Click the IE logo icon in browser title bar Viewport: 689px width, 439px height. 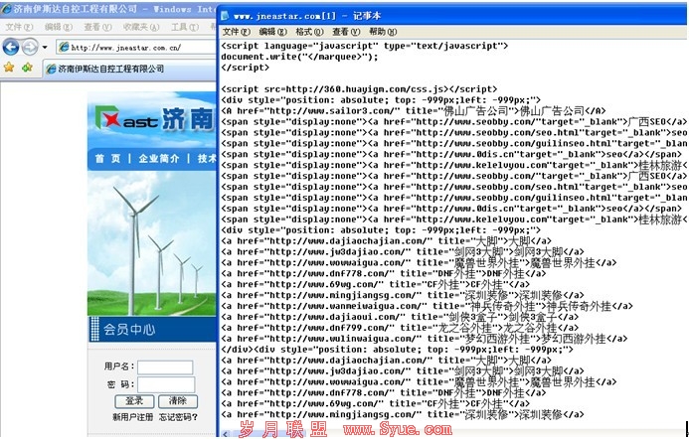coord(6,8)
